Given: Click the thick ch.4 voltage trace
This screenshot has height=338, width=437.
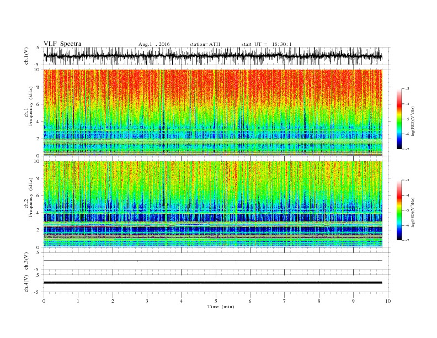Looking at the screenshot, I should pos(212,283).
